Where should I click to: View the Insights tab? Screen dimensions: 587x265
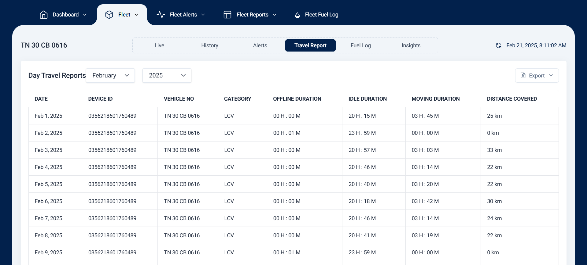coord(411,45)
